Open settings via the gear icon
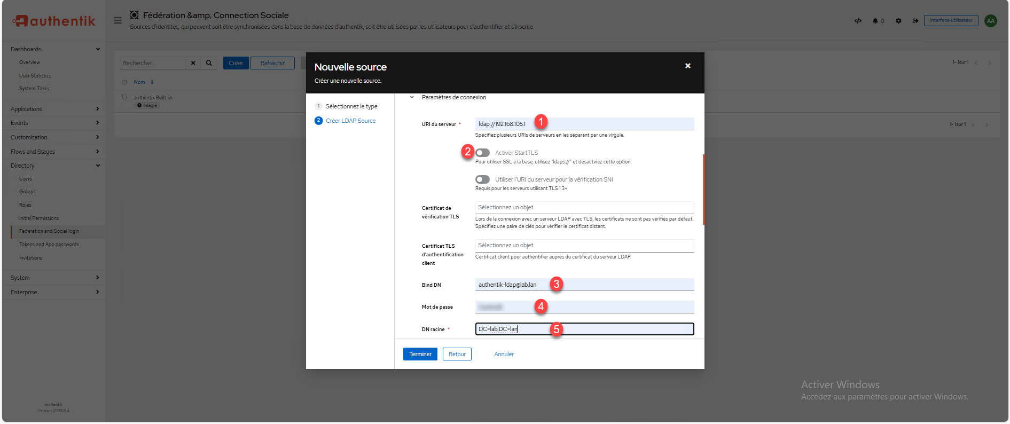This screenshot has width=1010, height=424. tap(898, 21)
